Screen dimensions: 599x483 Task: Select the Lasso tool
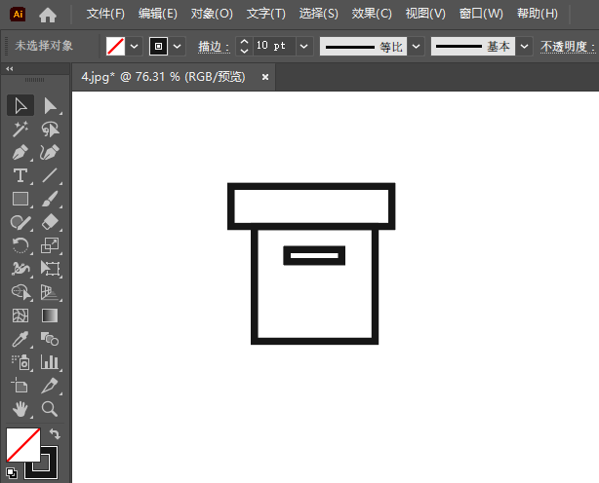coord(50,130)
